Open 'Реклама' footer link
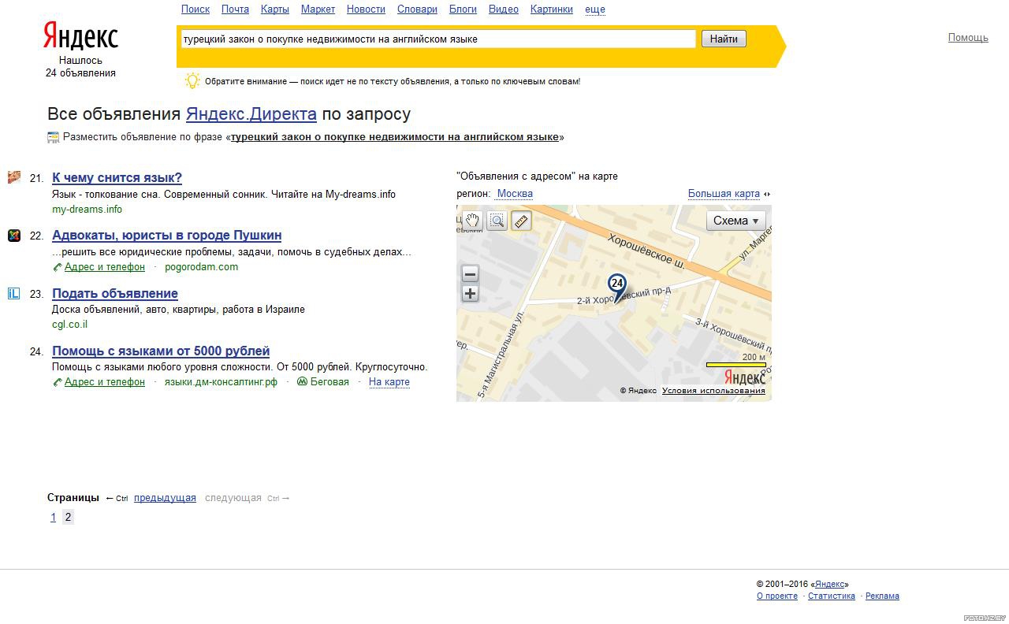This screenshot has width=1009, height=624. [882, 596]
